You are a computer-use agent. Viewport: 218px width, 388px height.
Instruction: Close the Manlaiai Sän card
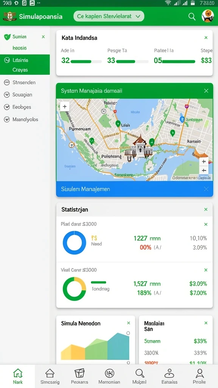[x=206, y=323]
